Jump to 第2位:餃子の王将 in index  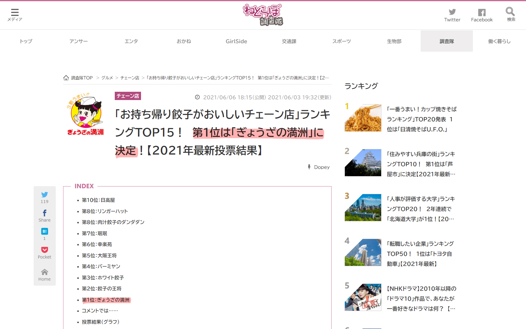coord(102,289)
